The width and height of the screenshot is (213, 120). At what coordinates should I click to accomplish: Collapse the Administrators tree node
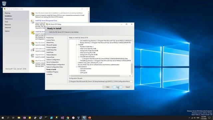pos(77,67)
